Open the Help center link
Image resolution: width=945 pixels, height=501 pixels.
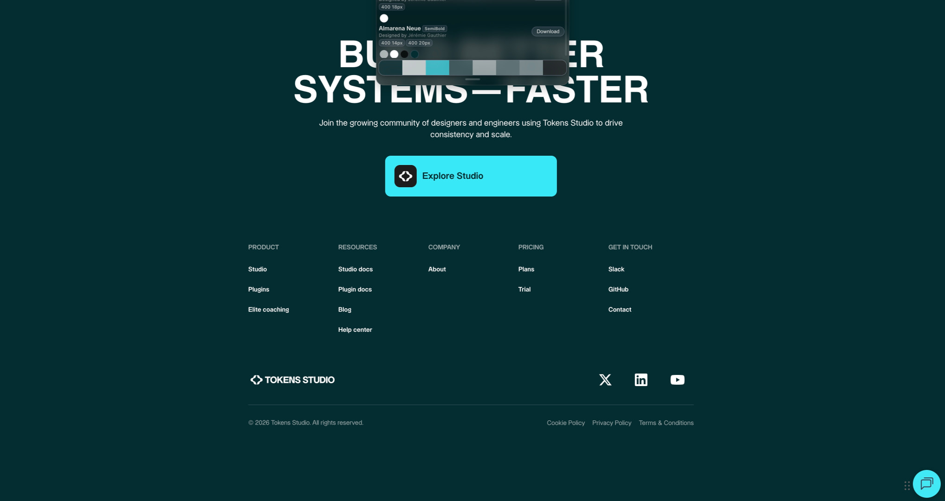point(355,330)
